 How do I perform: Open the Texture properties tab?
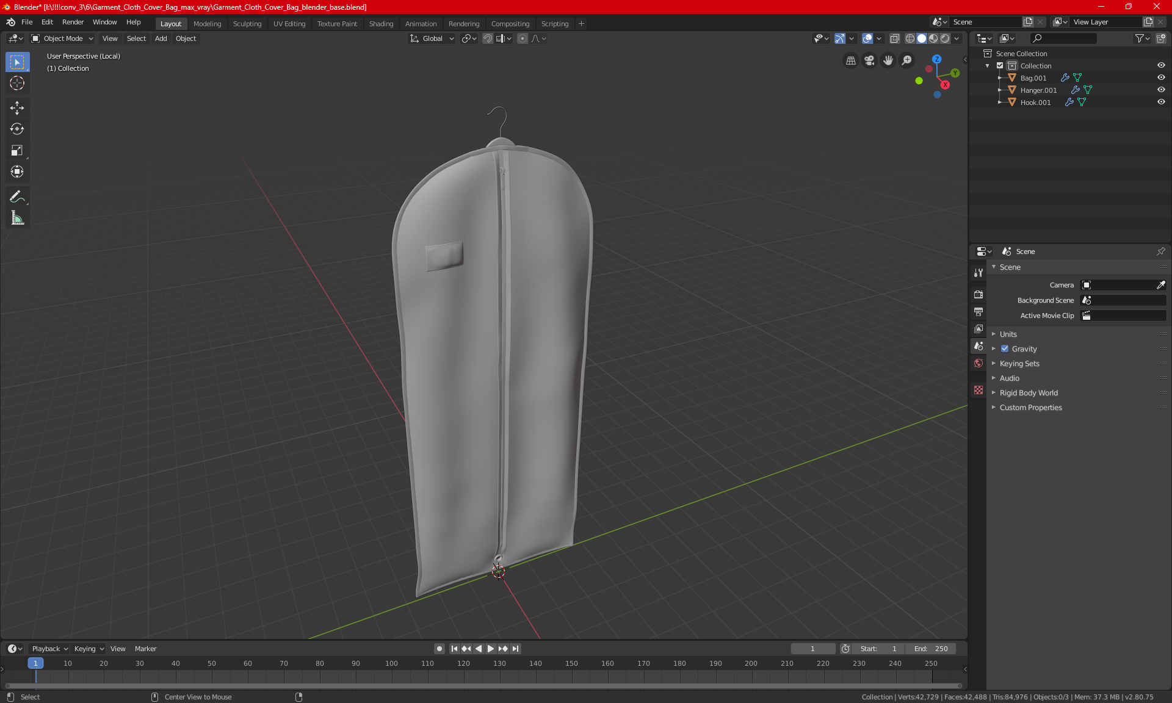[978, 390]
